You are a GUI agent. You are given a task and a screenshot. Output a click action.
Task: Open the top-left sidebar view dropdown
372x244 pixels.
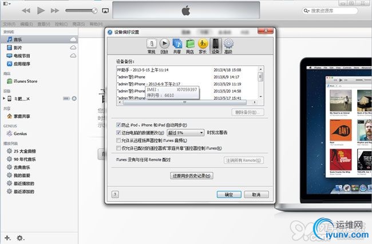click(x=6, y=4)
